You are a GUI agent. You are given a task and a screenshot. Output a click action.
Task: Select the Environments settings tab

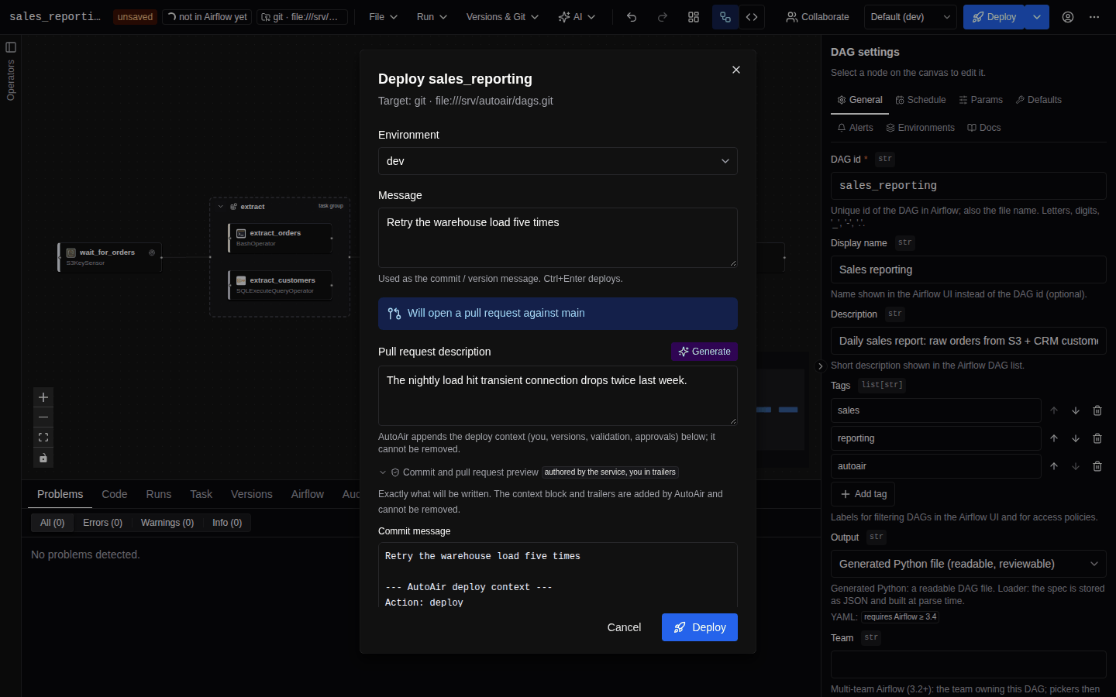point(920,128)
